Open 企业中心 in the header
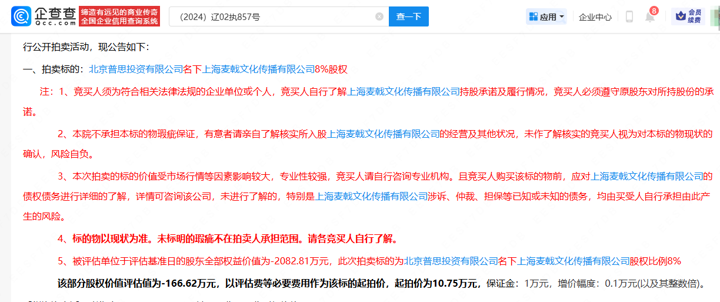This screenshot has height=302, width=720. click(595, 16)
